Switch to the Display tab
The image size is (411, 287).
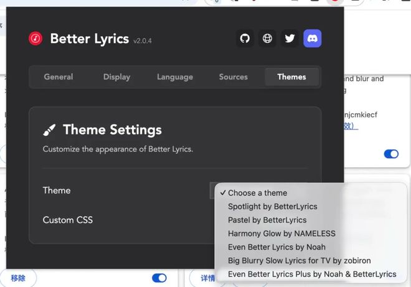pyautogui.click(x=116, y=77)
